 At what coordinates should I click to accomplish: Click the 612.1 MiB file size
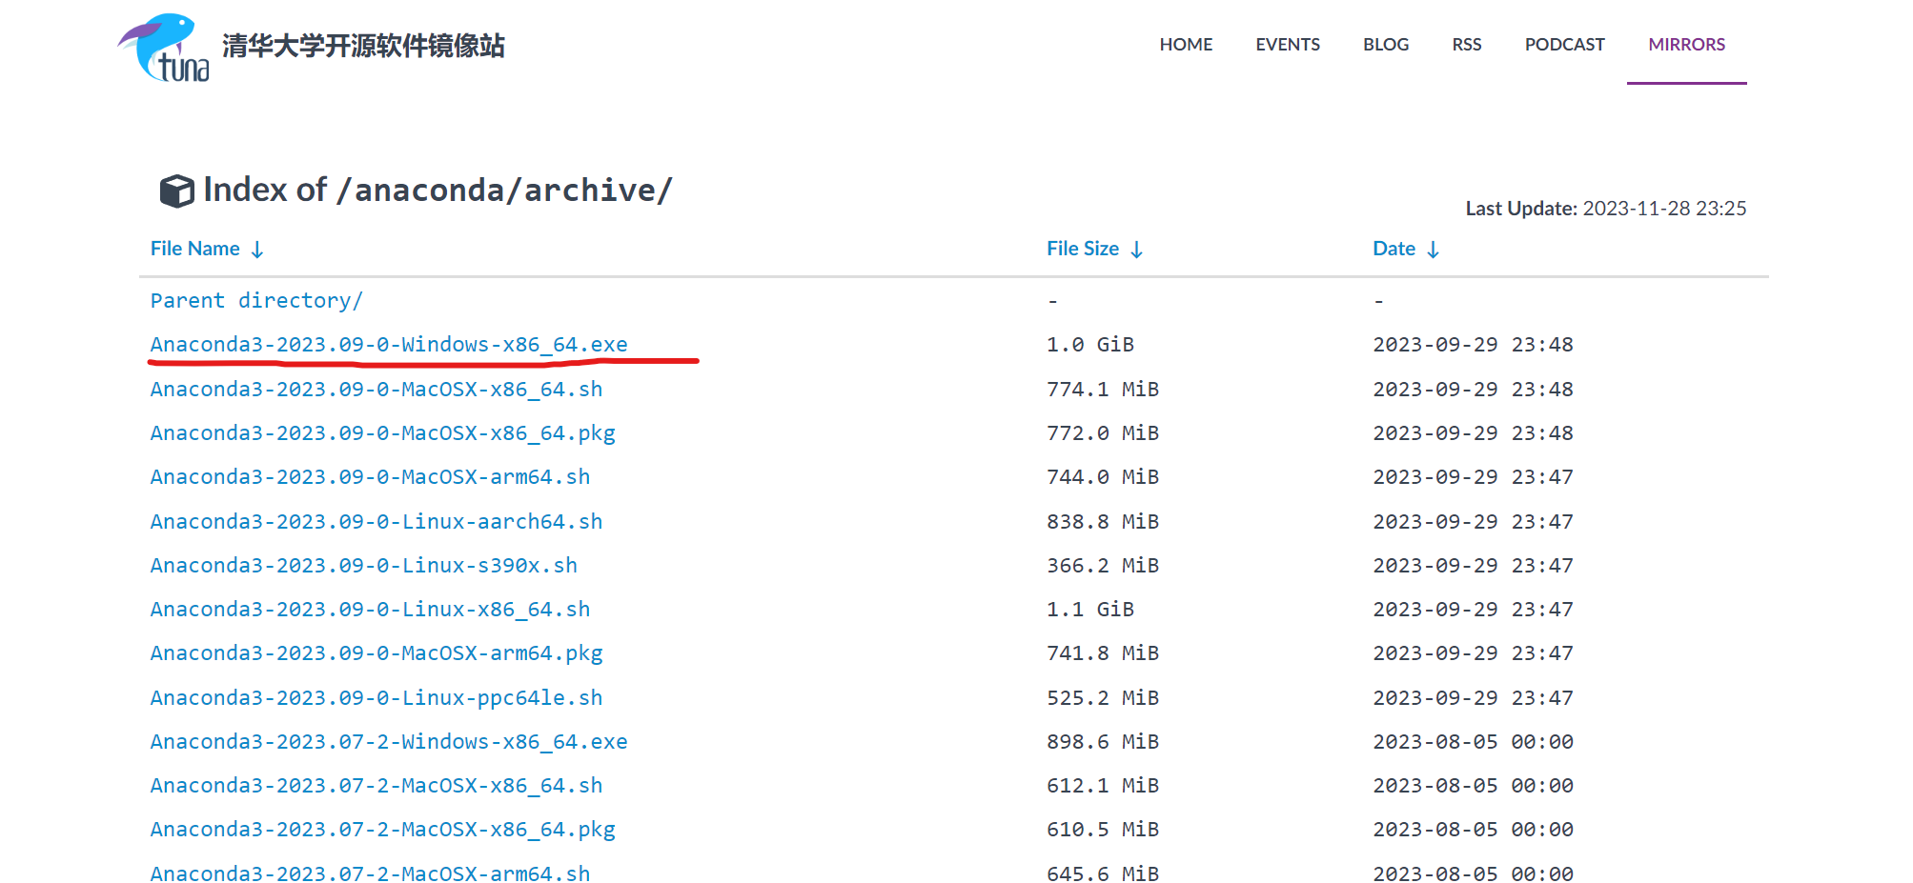[1103, 786]
